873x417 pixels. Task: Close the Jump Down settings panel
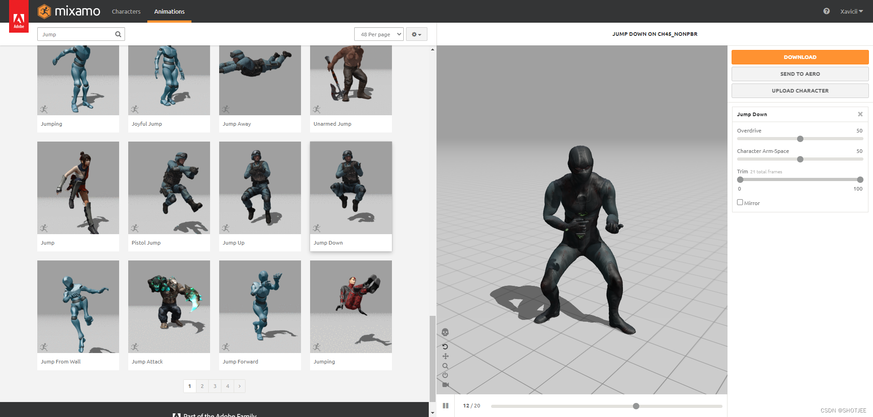[x=860, y=114]
